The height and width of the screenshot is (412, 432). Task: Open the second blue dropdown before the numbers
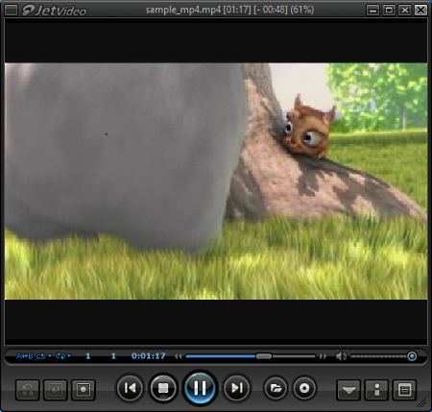[63, 356]
